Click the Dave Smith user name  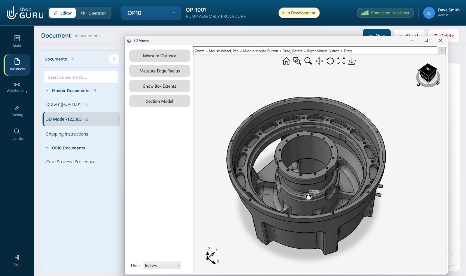[x=449, y=10]
